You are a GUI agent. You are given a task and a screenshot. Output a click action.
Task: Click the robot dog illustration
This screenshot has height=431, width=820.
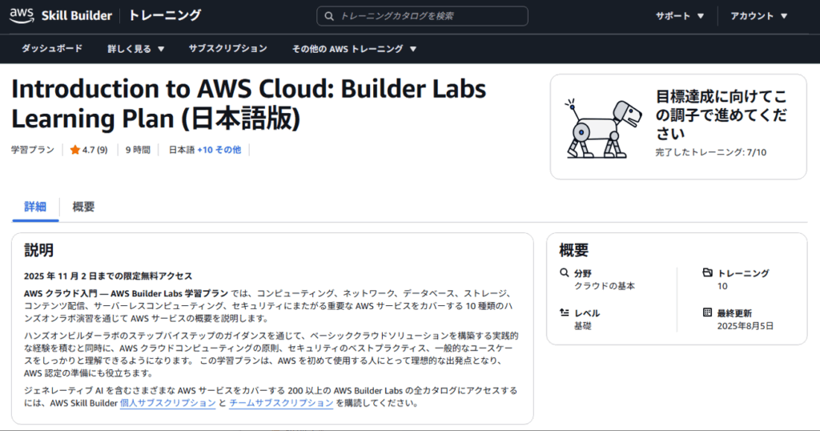coord(603,128)
